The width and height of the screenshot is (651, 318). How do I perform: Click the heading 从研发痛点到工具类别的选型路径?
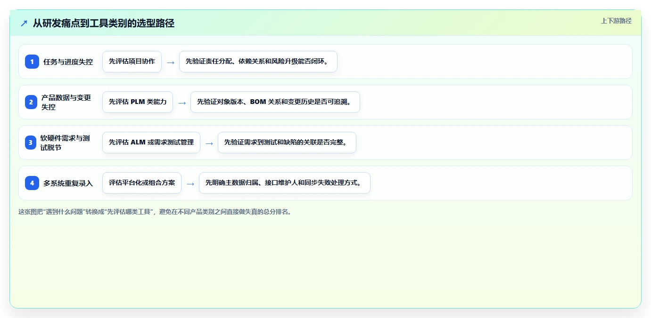(x=104, y=23)
